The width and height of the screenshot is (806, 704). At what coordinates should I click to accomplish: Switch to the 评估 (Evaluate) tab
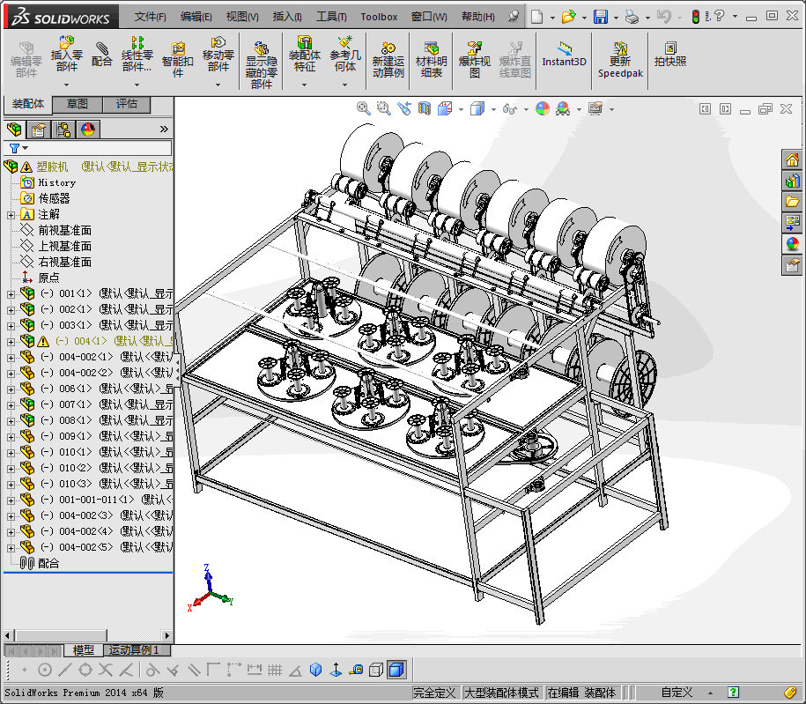127,104
